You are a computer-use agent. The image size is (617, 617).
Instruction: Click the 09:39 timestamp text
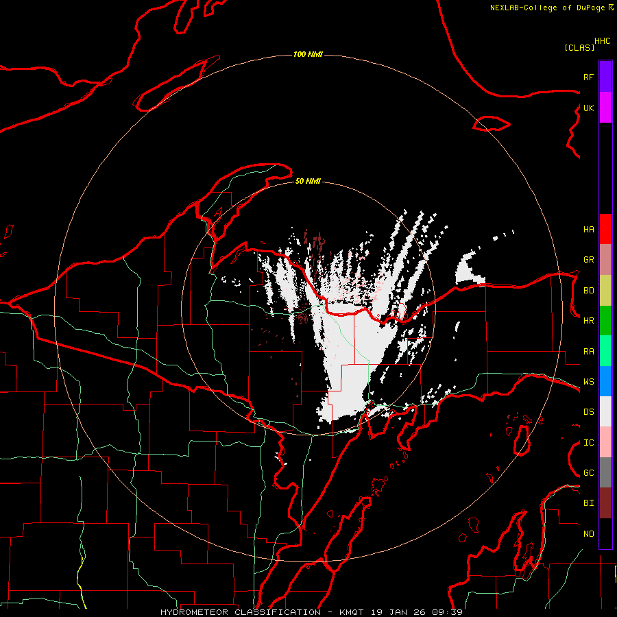click(447, 612)
